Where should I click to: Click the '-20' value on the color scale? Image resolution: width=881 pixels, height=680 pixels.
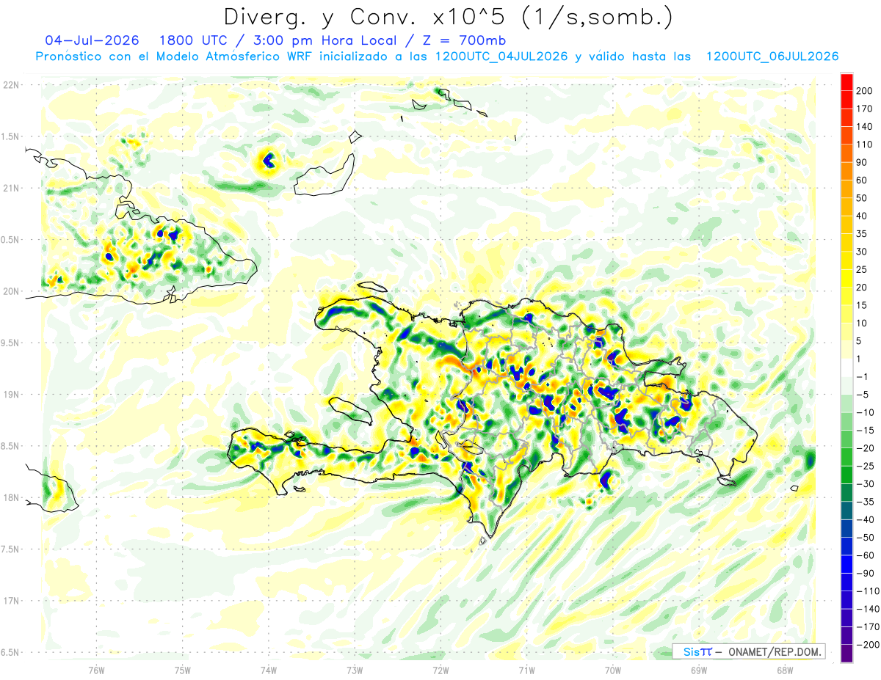pyautogui.click(x=866, y=448)
